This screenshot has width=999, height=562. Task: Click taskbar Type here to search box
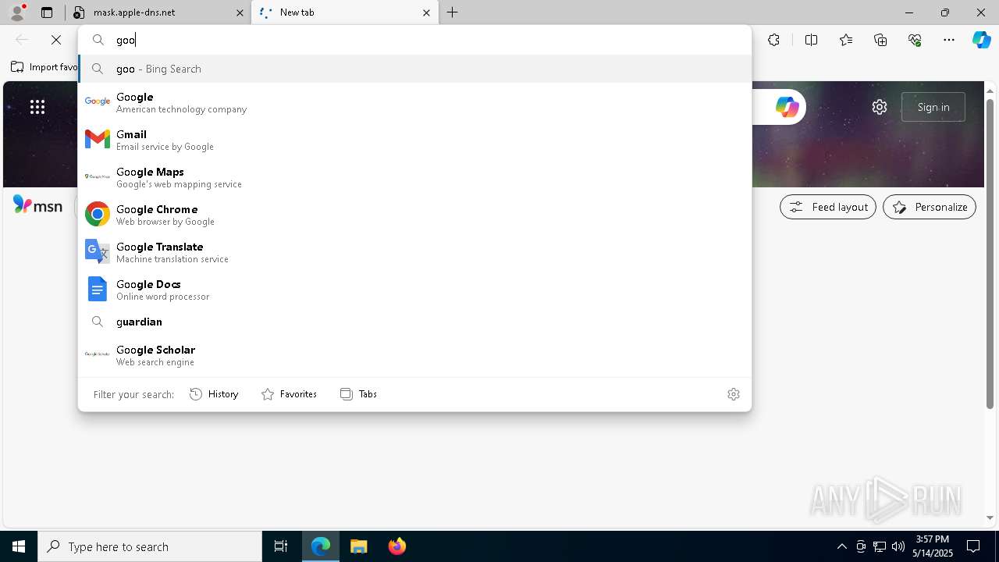pyautogui.click(x=150, y=546)
